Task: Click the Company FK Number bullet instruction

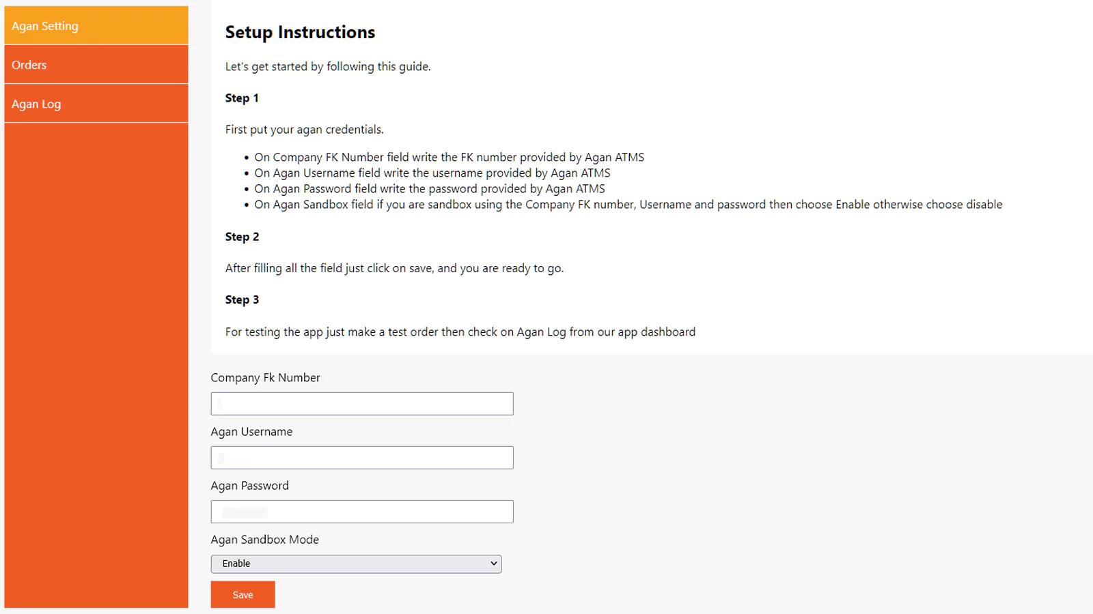Action: (x=449, y=158)
